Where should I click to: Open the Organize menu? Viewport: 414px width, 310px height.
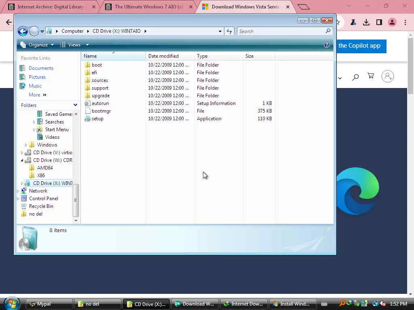click(37, 45)
